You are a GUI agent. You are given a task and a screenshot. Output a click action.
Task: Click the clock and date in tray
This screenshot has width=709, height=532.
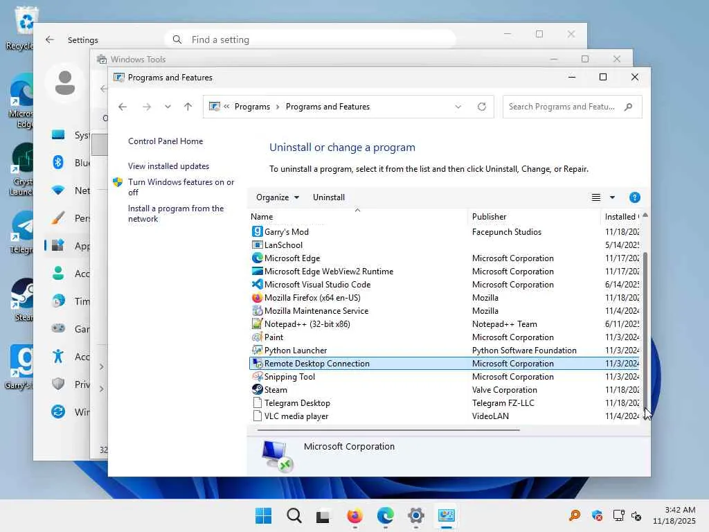click(674, 515)
